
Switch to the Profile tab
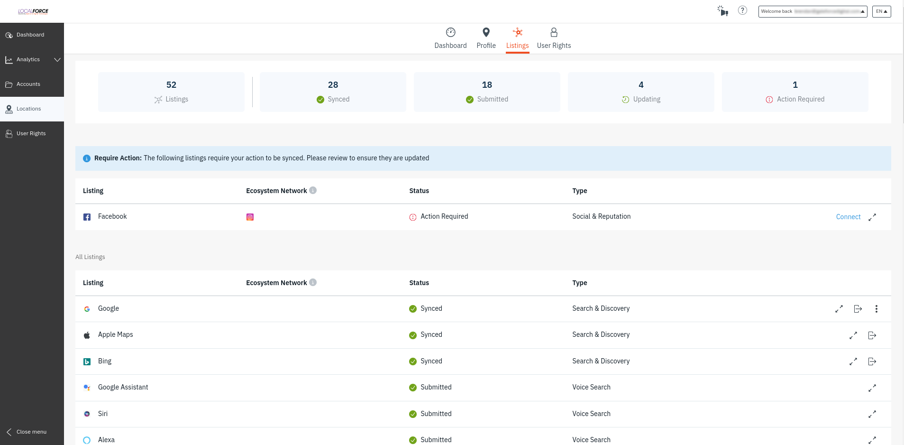pos(486,38)
